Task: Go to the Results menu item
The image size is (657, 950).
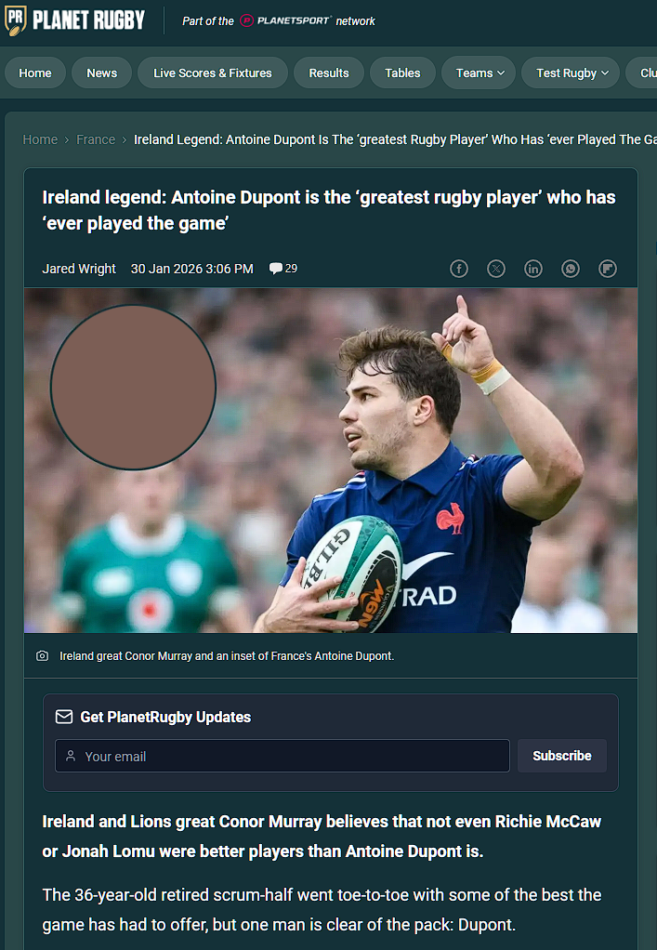Action: point(329,73)
